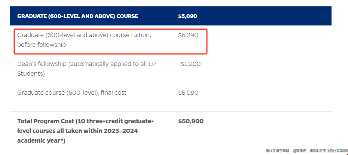Click the $5,090 header price
This screenshot has width=348, height=155.
pos(187,16)
